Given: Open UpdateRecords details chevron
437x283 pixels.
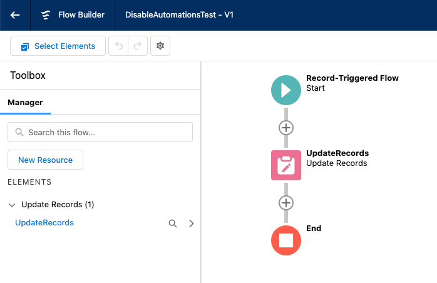Looking at the screenshot, I should (191, 223).
